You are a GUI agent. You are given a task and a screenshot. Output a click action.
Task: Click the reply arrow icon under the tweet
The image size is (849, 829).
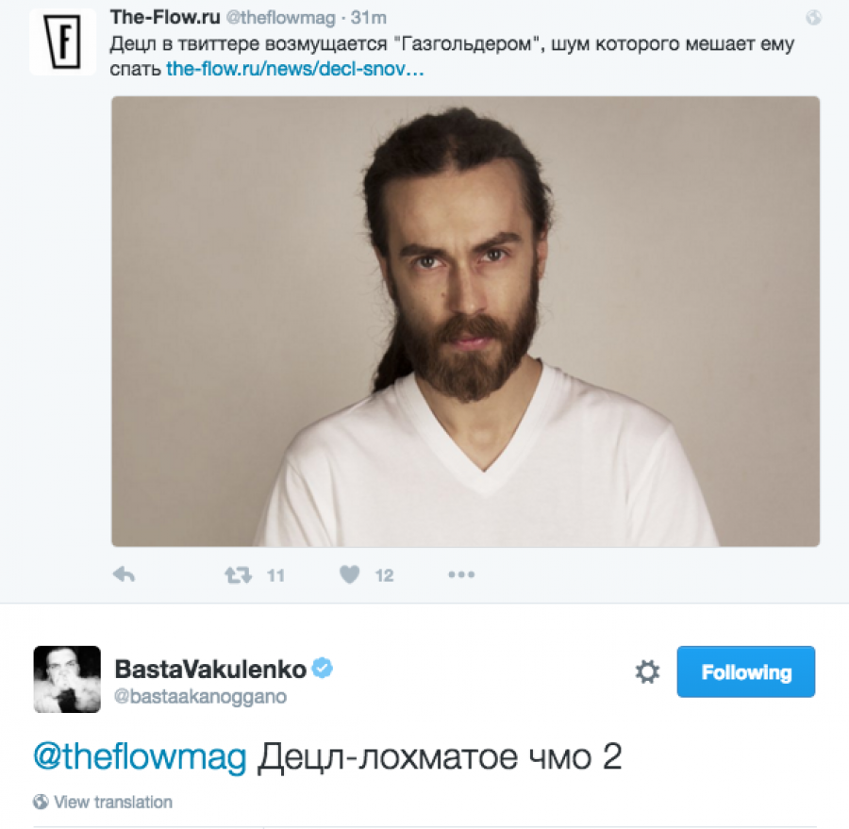pyautogui.click(x=124, y=574)
